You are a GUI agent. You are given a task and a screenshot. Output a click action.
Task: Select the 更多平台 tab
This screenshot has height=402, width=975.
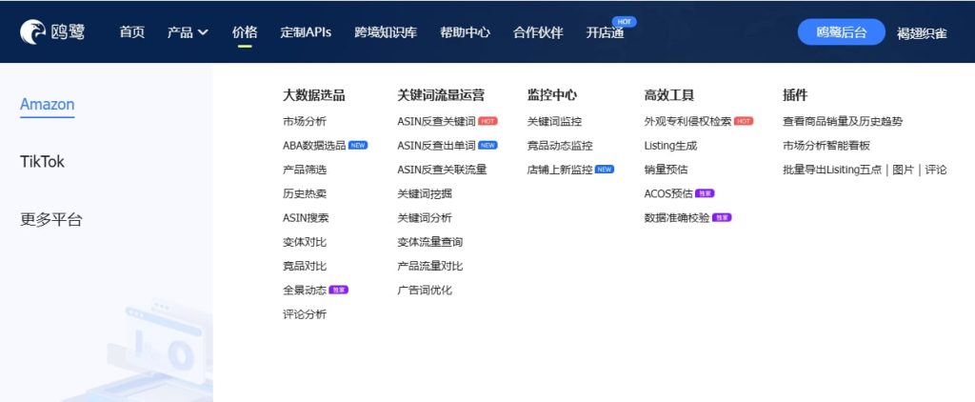[x=51, y=220]
